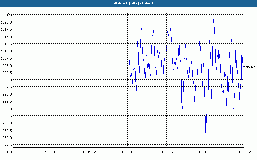This screenshot has width=257, height=160.
Task: Click the 30.06.12 date on x-axis
Action: (x=127, y=152)
